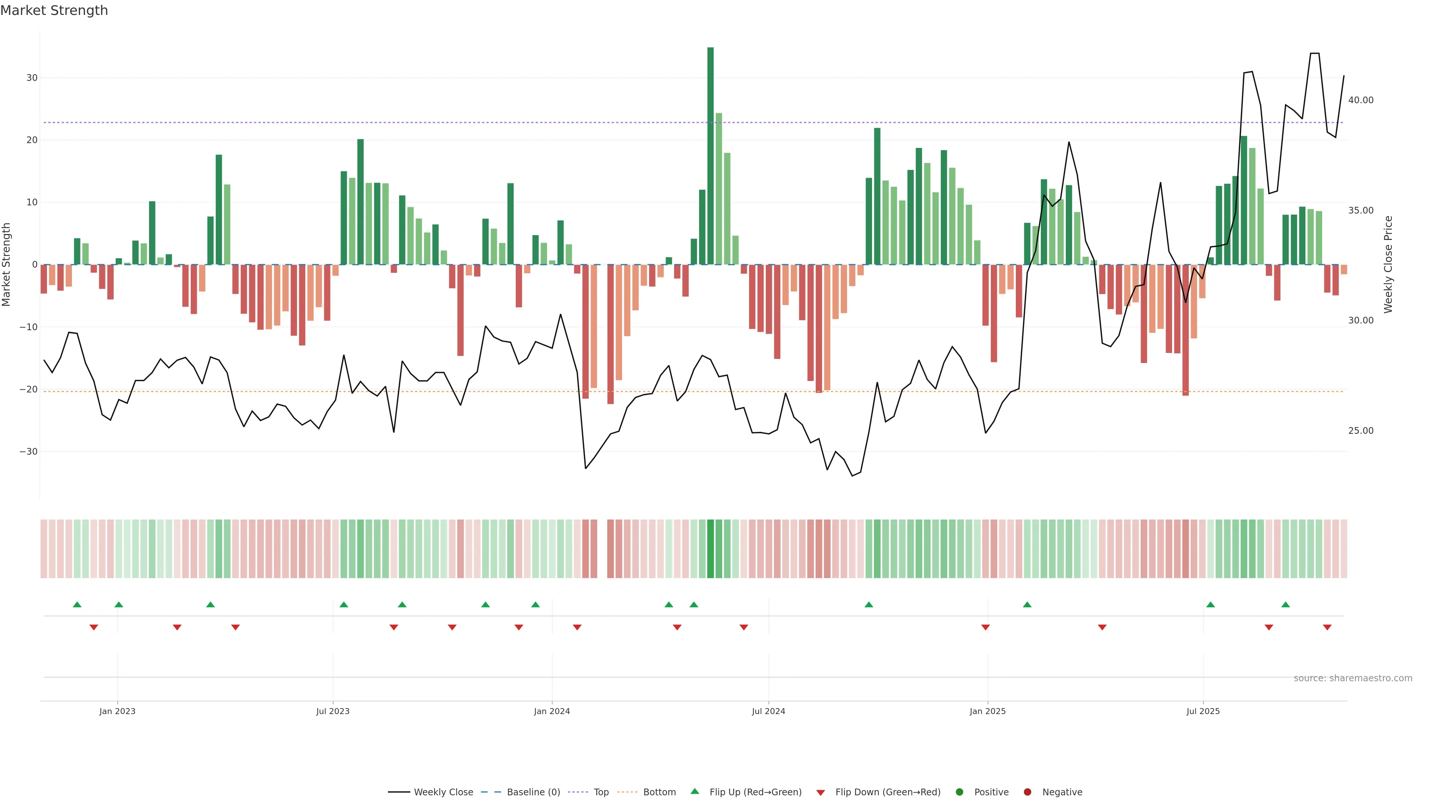Viewport: 1431px width, 805px height.
Task: Click the first green flip-up triangle marker
Action: click(x=77, y=604)
